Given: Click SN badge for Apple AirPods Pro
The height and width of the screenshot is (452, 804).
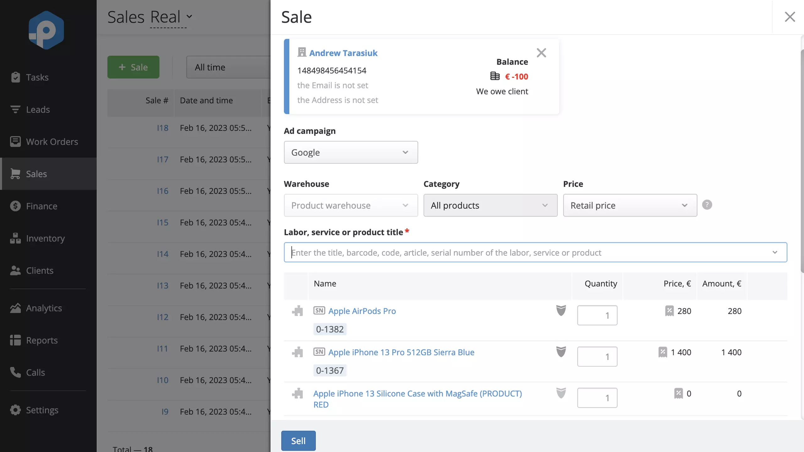Looking at the screenshot, I should coord(319,311).
